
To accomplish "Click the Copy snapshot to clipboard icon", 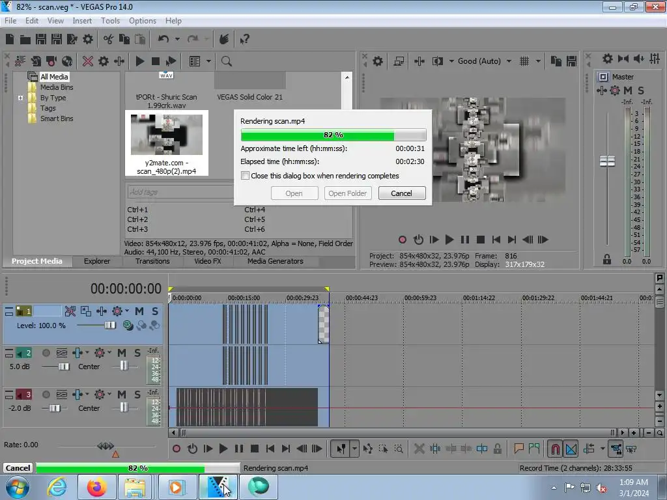I will pos(556,61).
